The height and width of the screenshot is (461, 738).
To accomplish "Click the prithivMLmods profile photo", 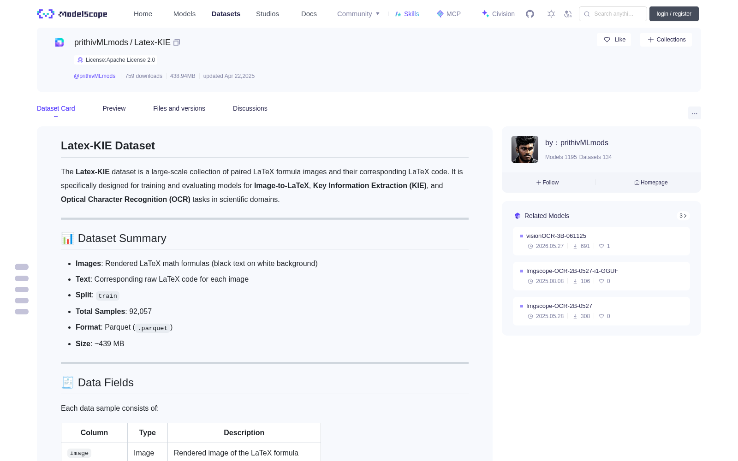I will point(525,149).
